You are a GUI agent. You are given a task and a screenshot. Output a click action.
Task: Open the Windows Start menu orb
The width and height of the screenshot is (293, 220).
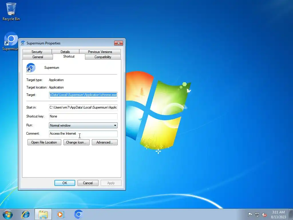[8, 214]
